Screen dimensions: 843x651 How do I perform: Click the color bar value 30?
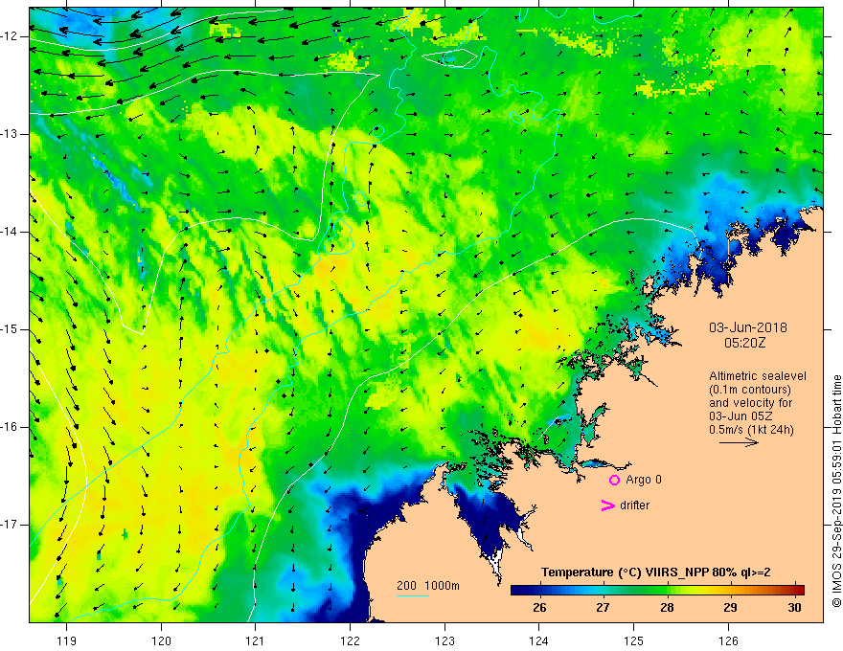pyautogui.click(x=794, y=608)
